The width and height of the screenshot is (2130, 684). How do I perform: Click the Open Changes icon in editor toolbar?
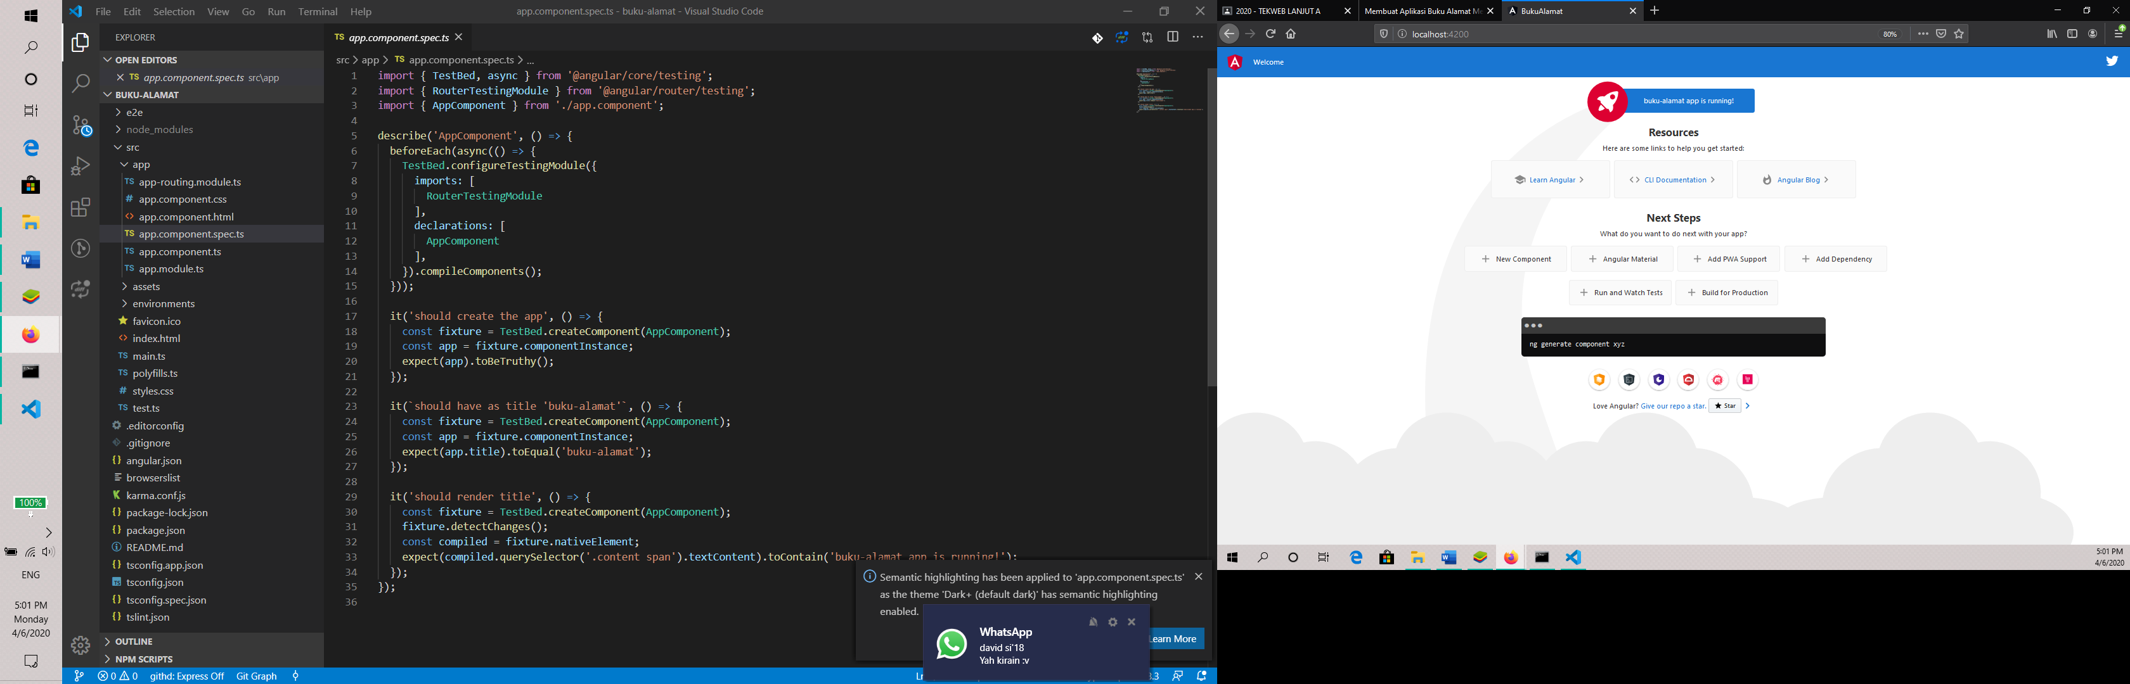tap(1147, 37)
